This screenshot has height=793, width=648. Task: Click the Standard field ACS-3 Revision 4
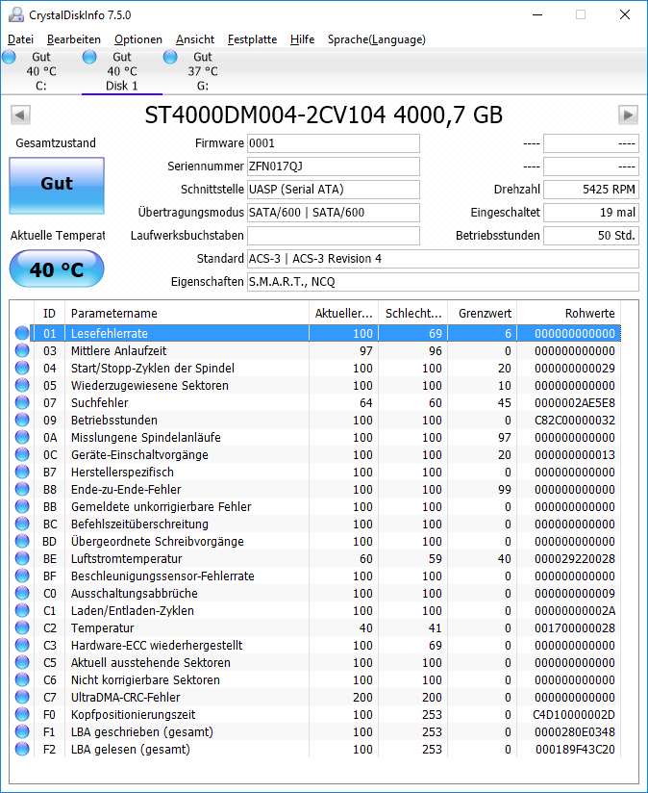443,259
